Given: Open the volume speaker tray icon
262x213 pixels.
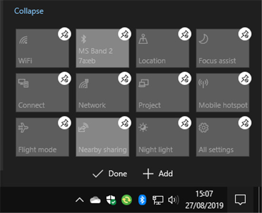Looking at the screenshot, I should point(173,200).
